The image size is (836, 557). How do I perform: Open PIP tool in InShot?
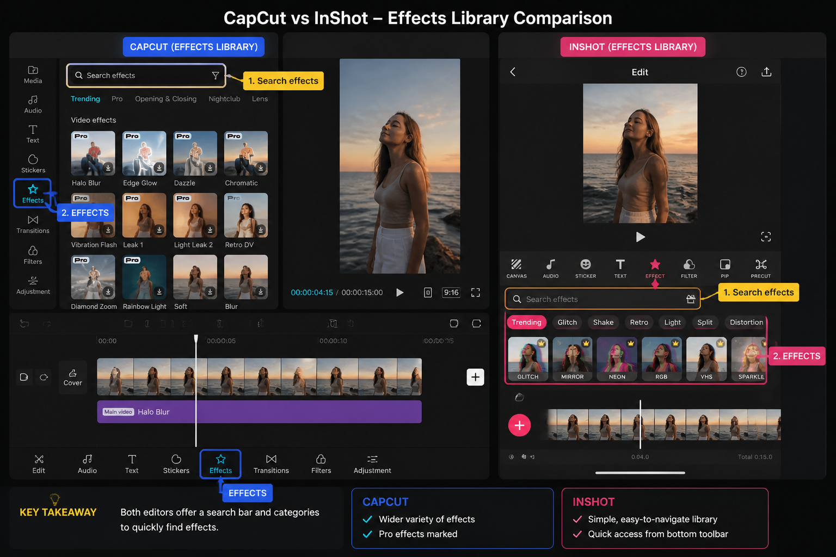[x=725, y=269]
